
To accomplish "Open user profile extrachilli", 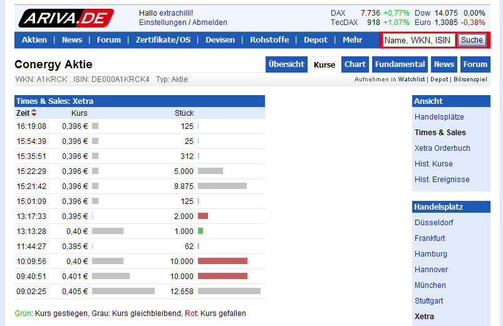I will pyautogui.click(x=176, y=13).
